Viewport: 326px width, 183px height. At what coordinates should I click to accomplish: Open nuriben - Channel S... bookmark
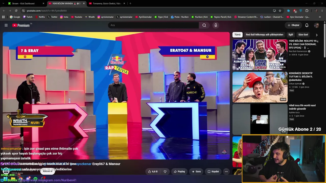(x=272, y=17)
